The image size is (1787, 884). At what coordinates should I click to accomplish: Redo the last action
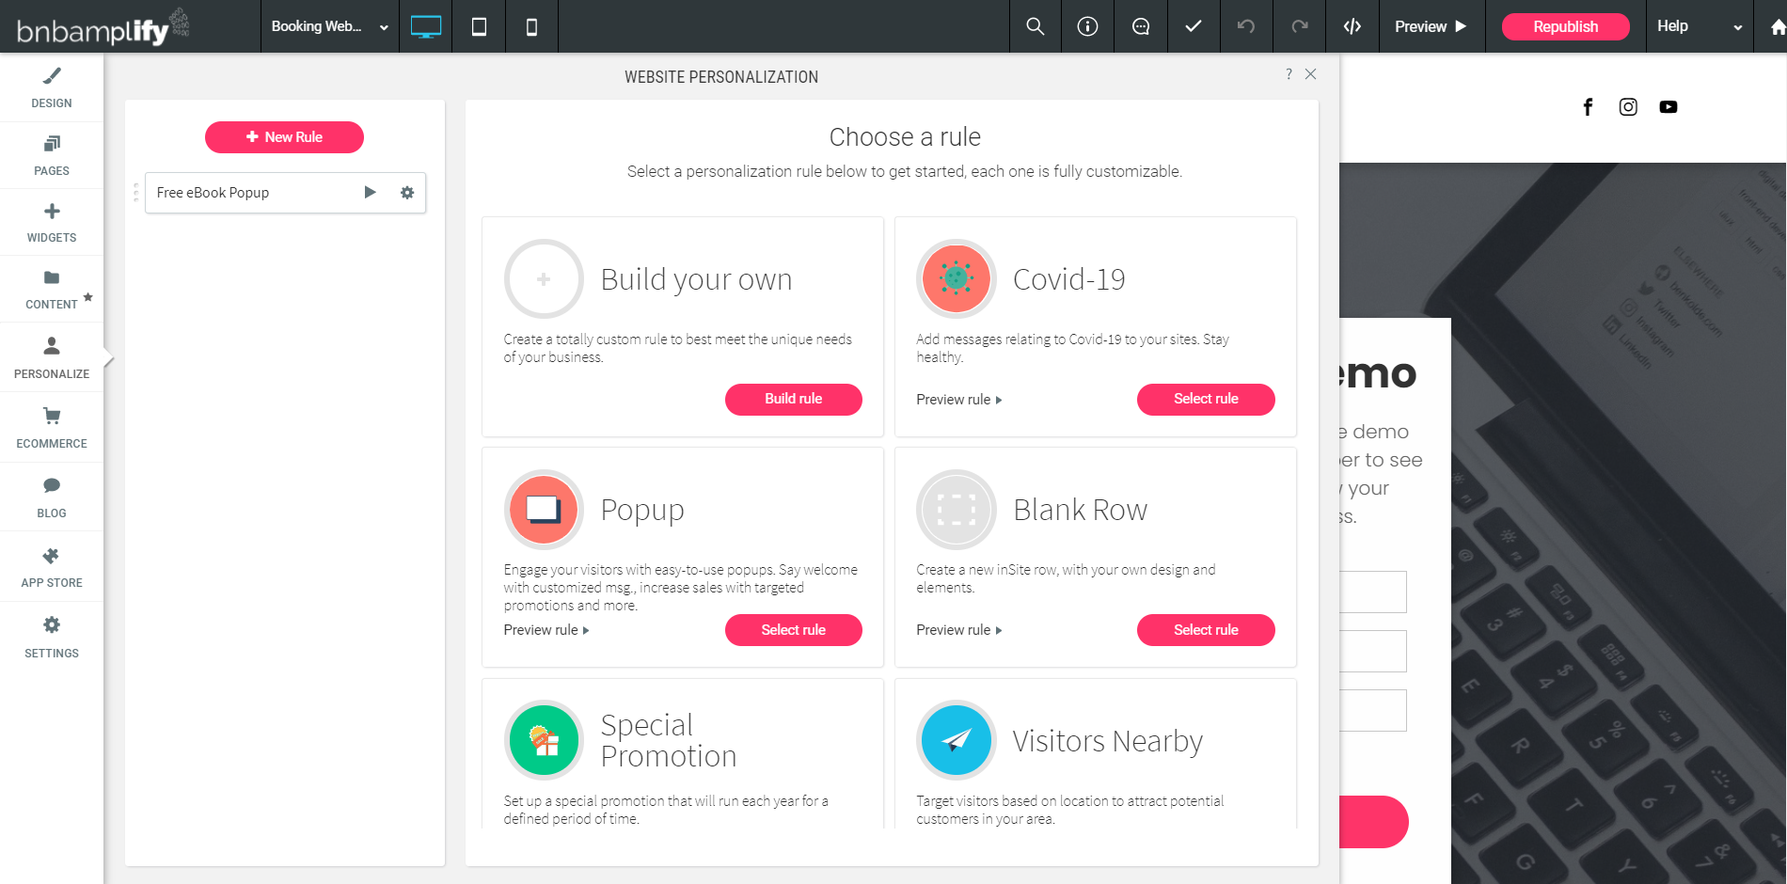[1299, 26]
